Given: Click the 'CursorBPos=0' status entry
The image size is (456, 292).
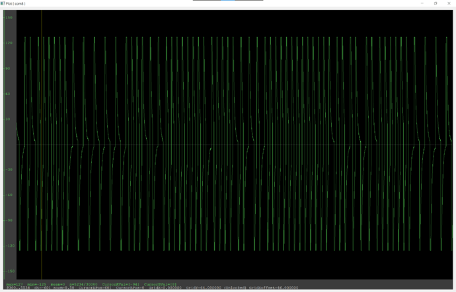Looking at the screenshot, I should [130, 287].
